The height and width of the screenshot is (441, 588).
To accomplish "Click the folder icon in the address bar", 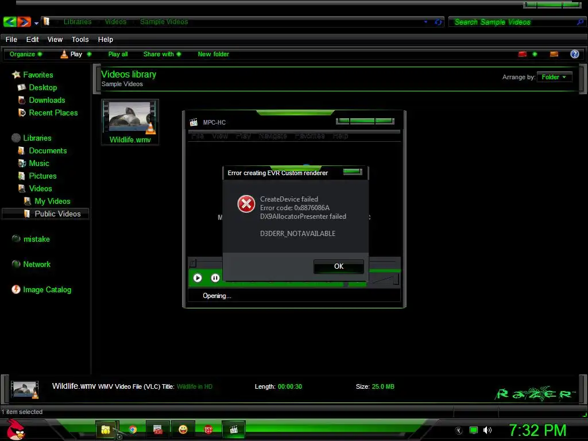I will (x=47, y=21).
